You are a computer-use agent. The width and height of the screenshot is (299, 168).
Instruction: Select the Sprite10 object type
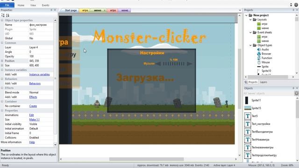[x=266, y=71]
